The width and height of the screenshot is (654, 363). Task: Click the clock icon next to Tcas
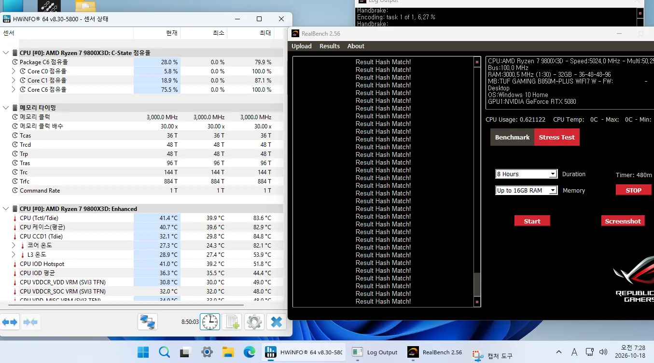pos(15,136)
